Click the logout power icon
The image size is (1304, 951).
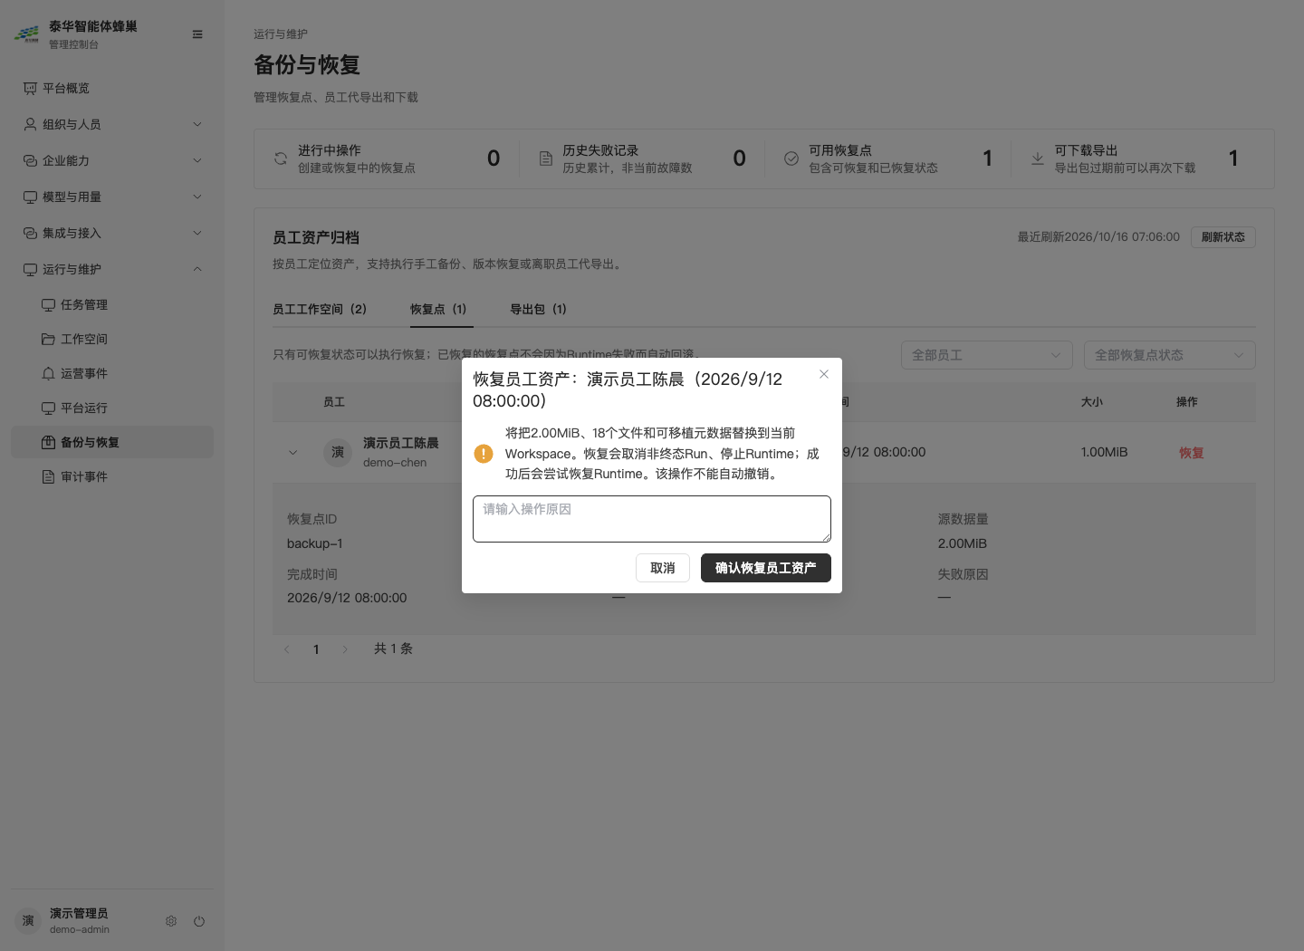(x=199, y=921)
